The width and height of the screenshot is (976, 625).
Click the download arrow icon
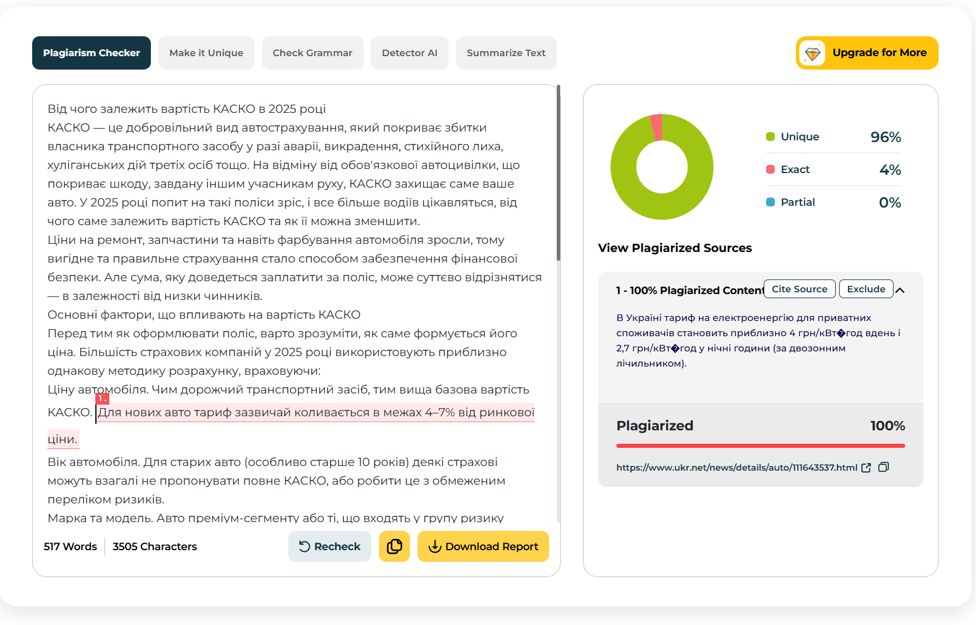(434, 546)
